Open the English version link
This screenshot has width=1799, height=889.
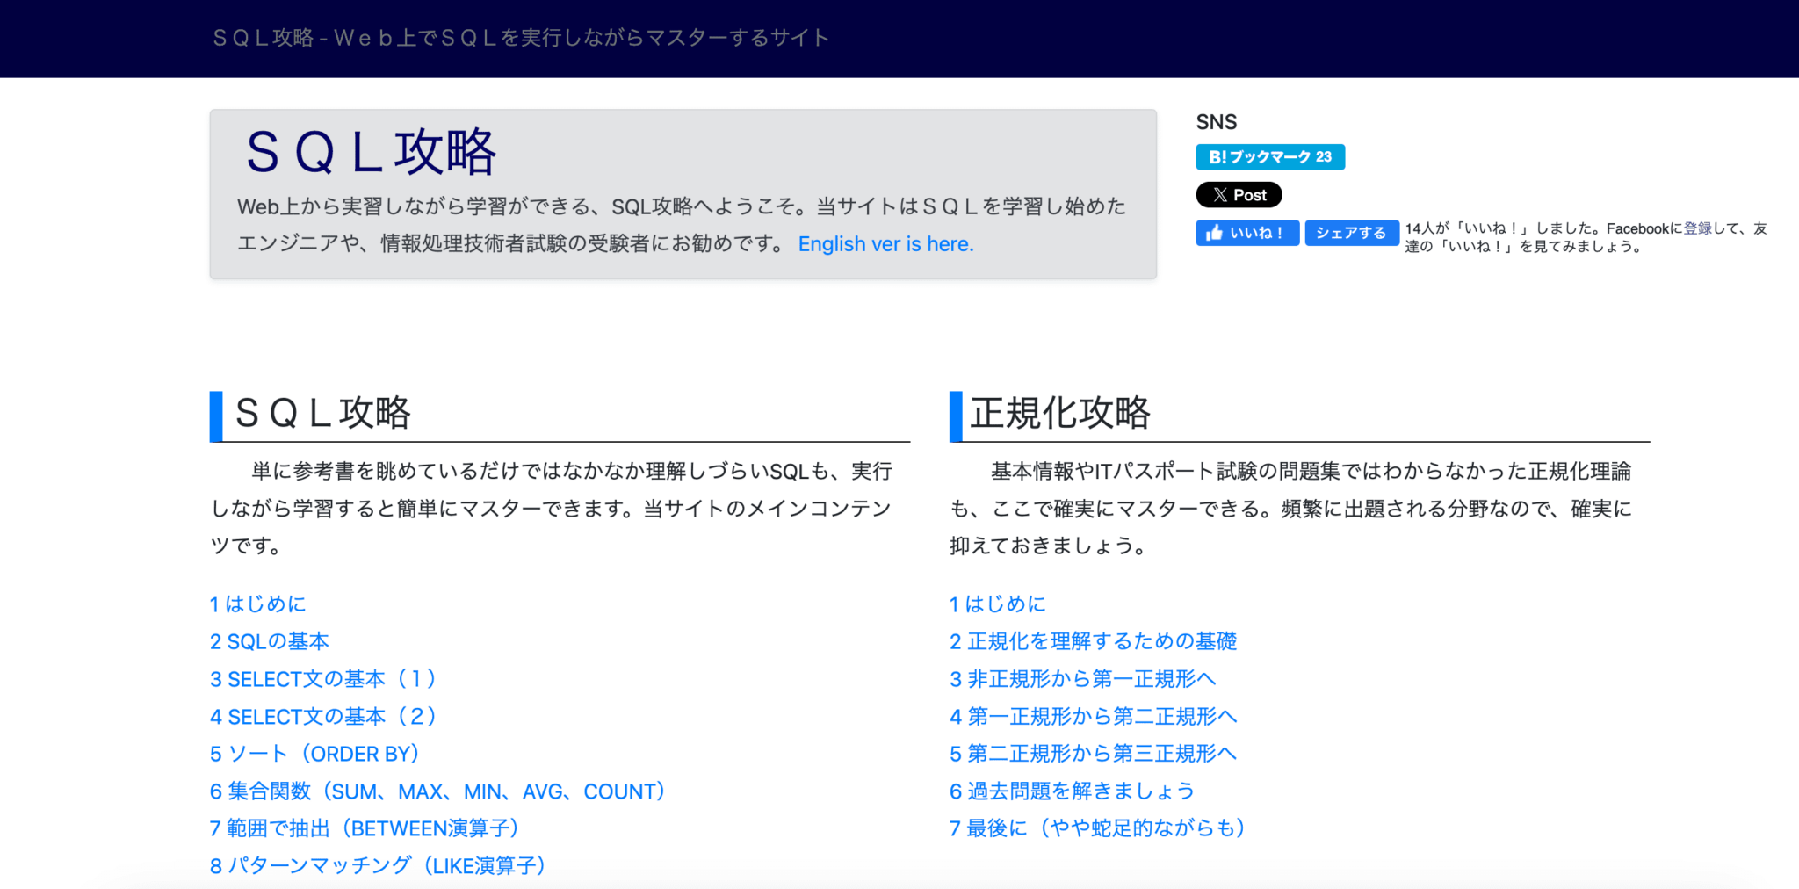(x=885, y=243)
